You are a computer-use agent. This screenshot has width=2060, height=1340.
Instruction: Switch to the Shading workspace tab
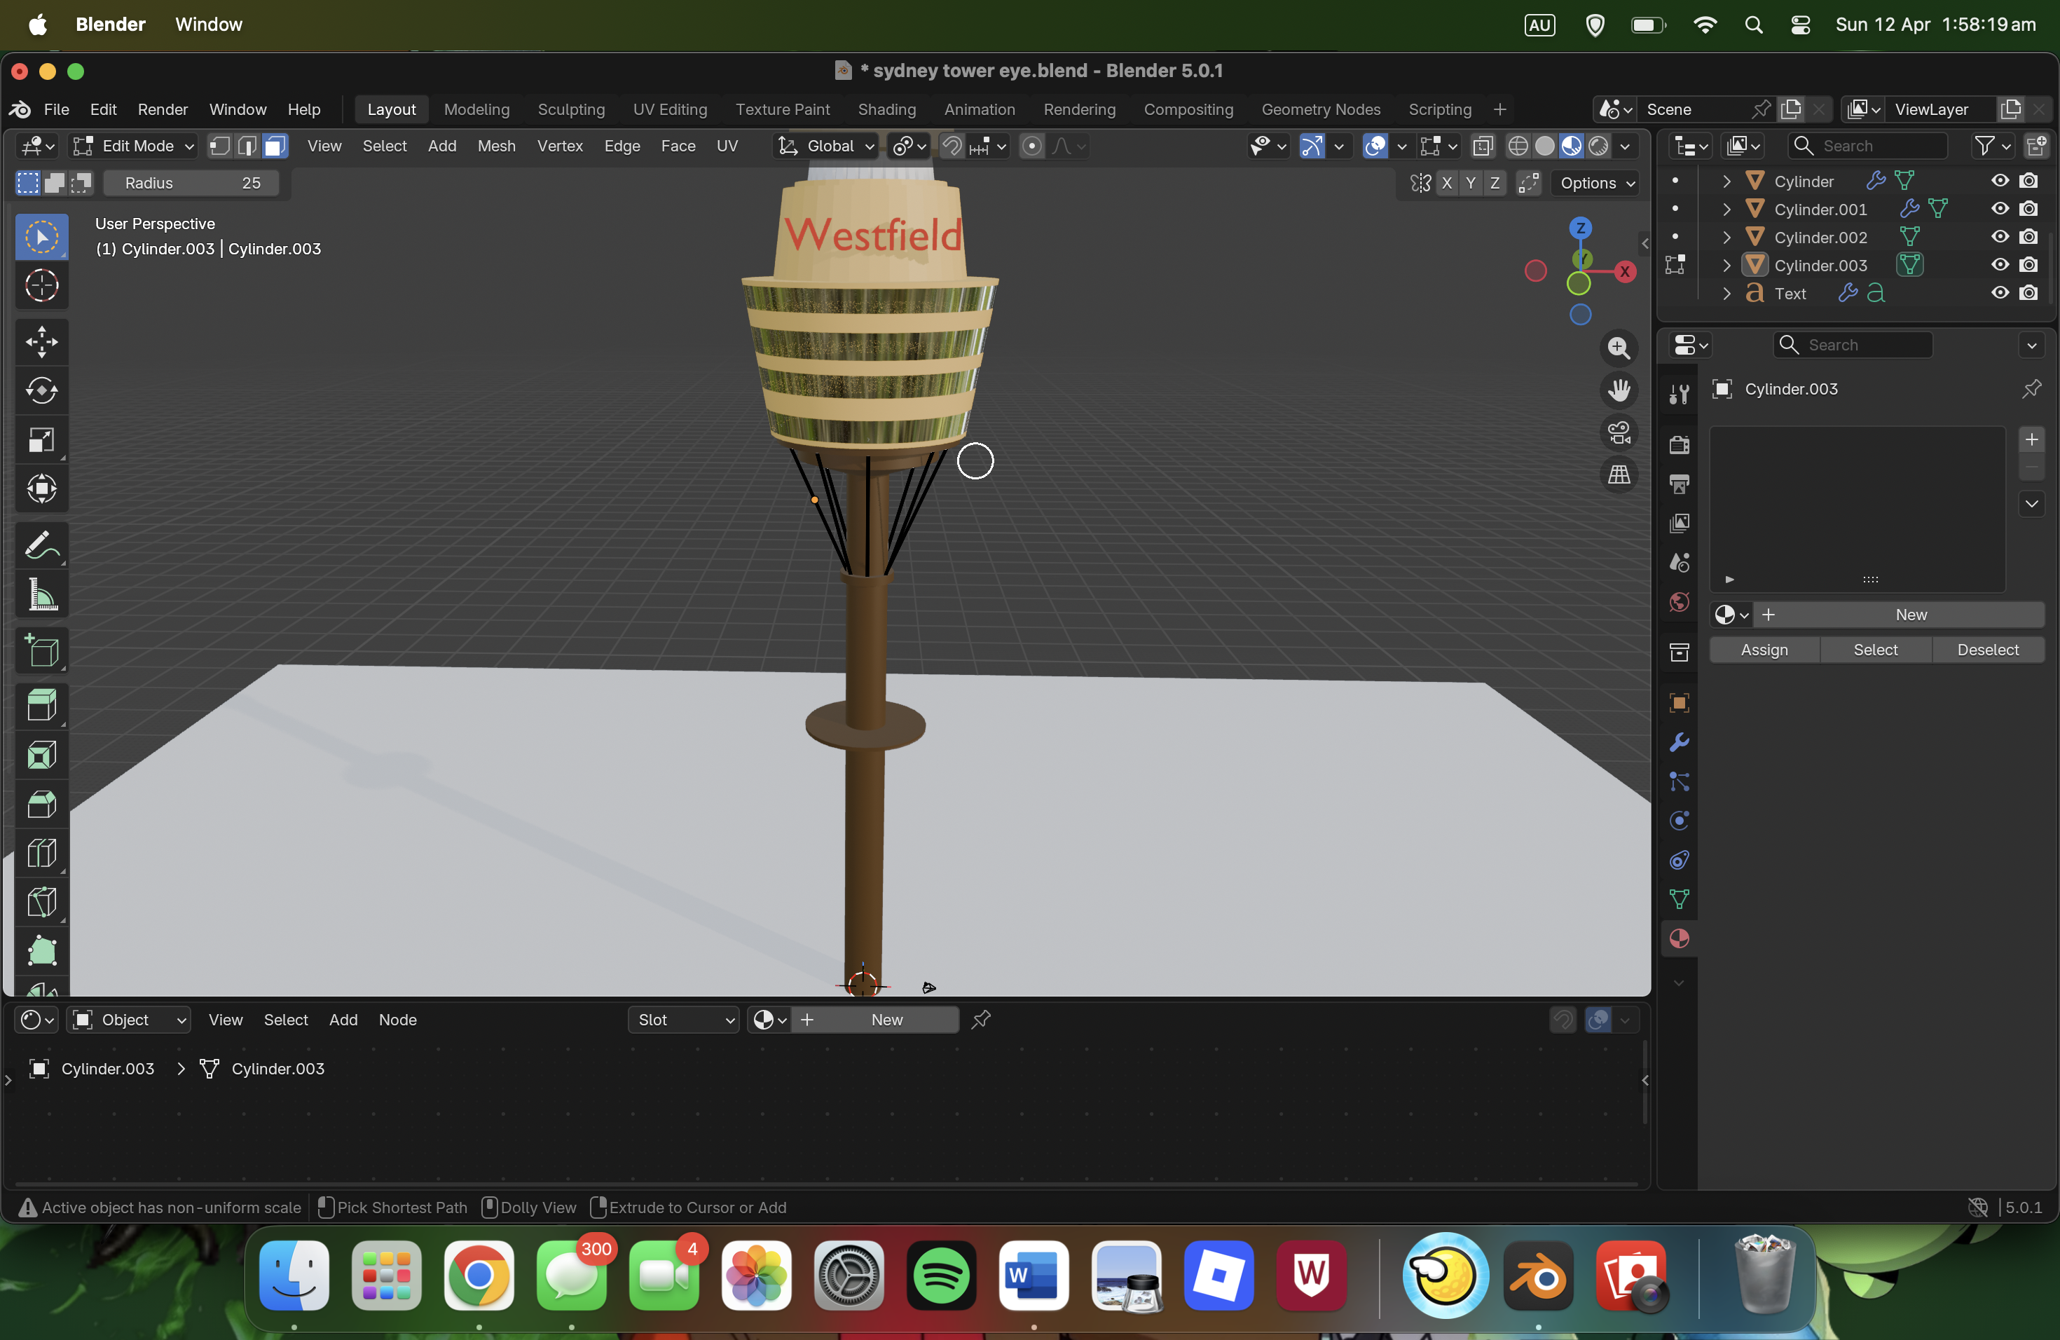coord(886,109)
